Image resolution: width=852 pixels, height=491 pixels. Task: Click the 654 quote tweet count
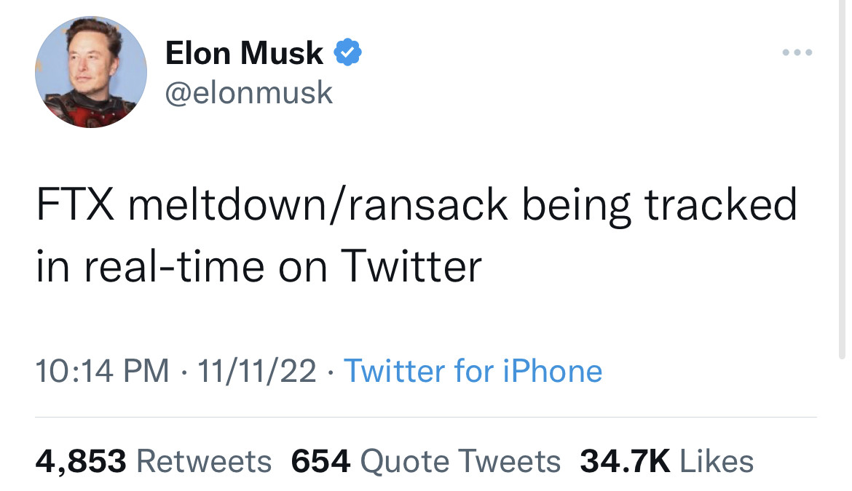pos(321,461)
